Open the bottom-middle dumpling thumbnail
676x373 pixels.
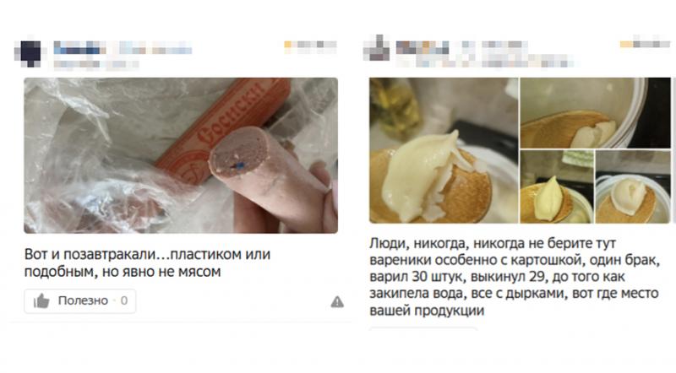(x=557, y=186)
